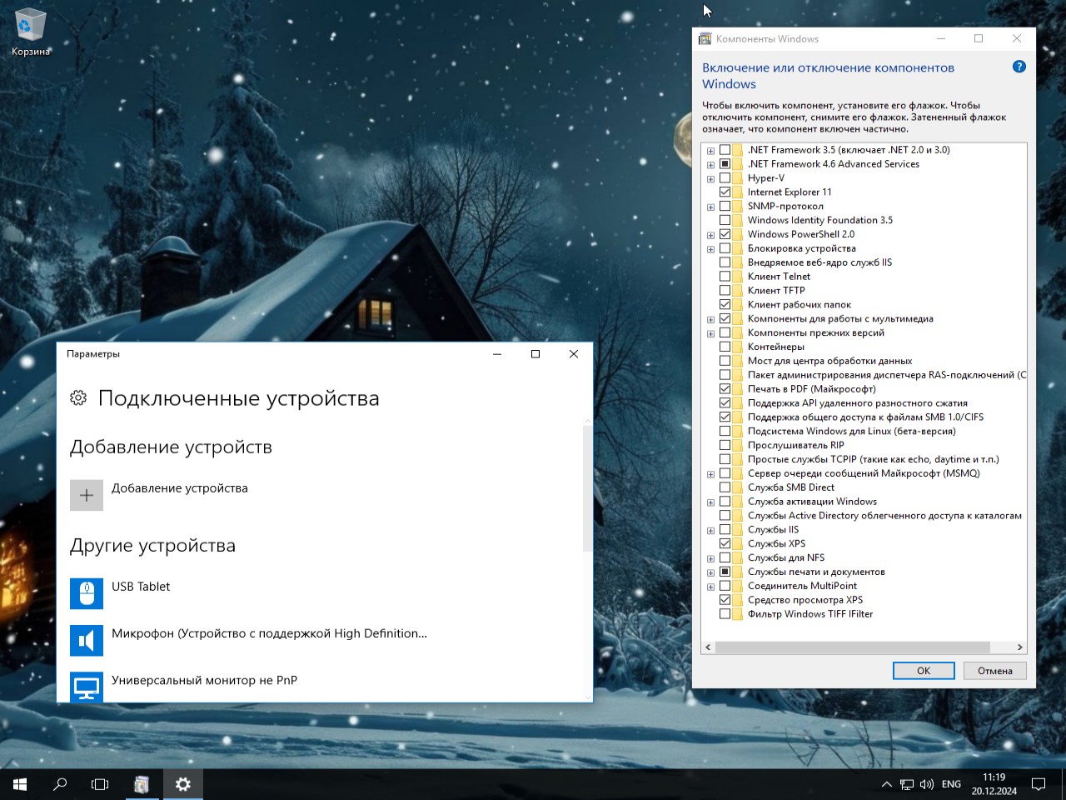Expand Службы IIS node
This screenshot has height=800, width=1066.
[x=710, y=530]
